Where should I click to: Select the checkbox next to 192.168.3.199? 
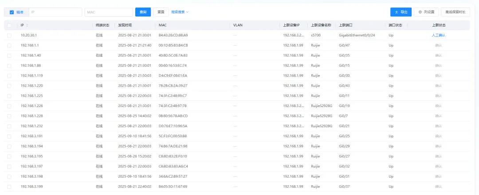point(9,186)
